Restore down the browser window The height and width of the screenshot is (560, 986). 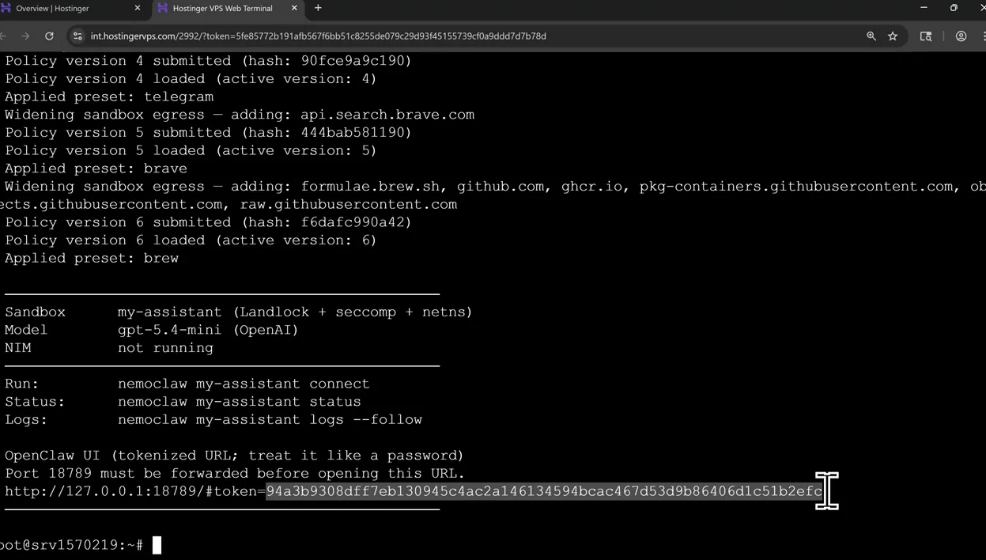[954, 8]
